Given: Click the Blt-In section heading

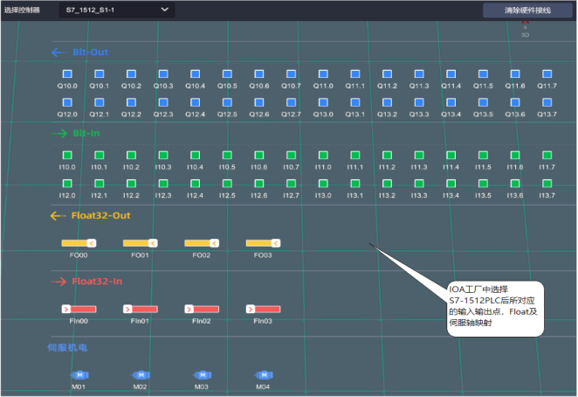Looking at the screenshot, I should coord(86,133).
